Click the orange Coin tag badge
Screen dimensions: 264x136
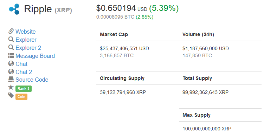21,96
